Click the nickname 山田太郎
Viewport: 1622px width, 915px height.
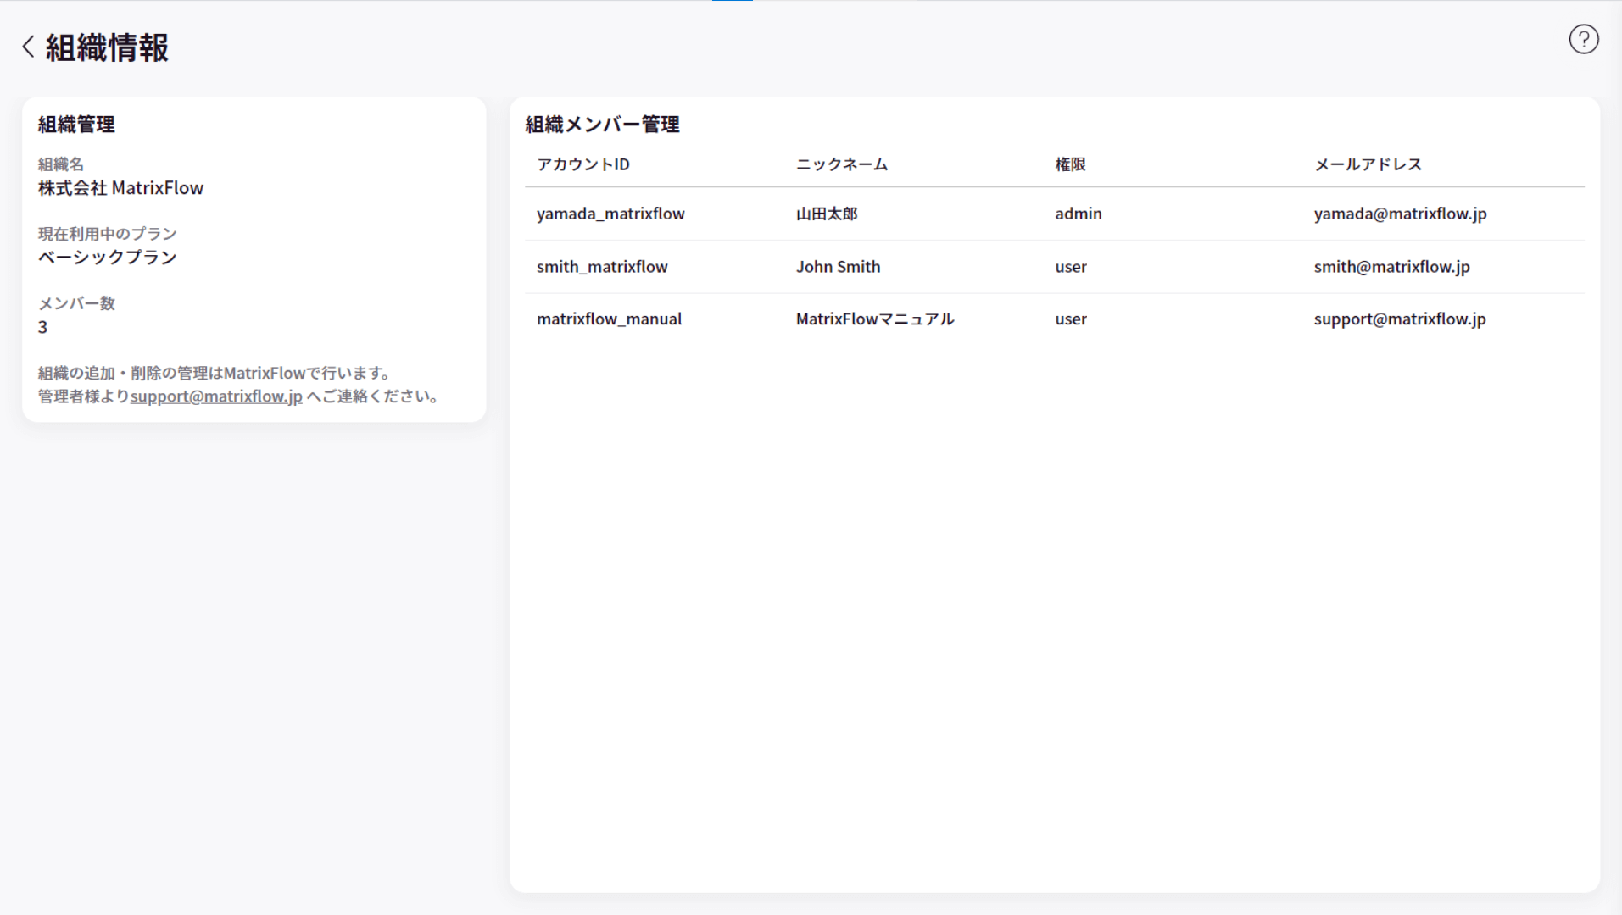[827, 213]
